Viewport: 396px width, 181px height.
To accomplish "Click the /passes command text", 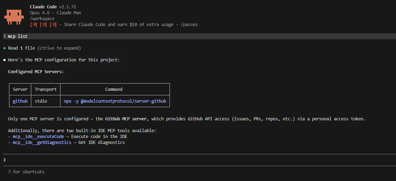I will 189,25.
